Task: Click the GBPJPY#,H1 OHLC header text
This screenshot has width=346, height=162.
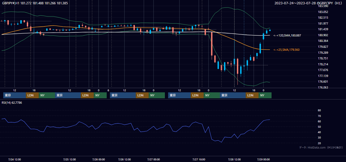Action: tap(35, 3)
